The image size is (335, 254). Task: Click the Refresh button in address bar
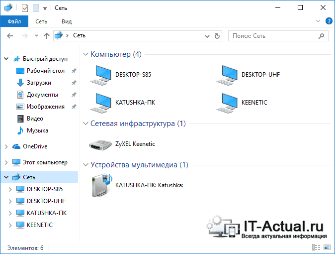tap(217, 36)
